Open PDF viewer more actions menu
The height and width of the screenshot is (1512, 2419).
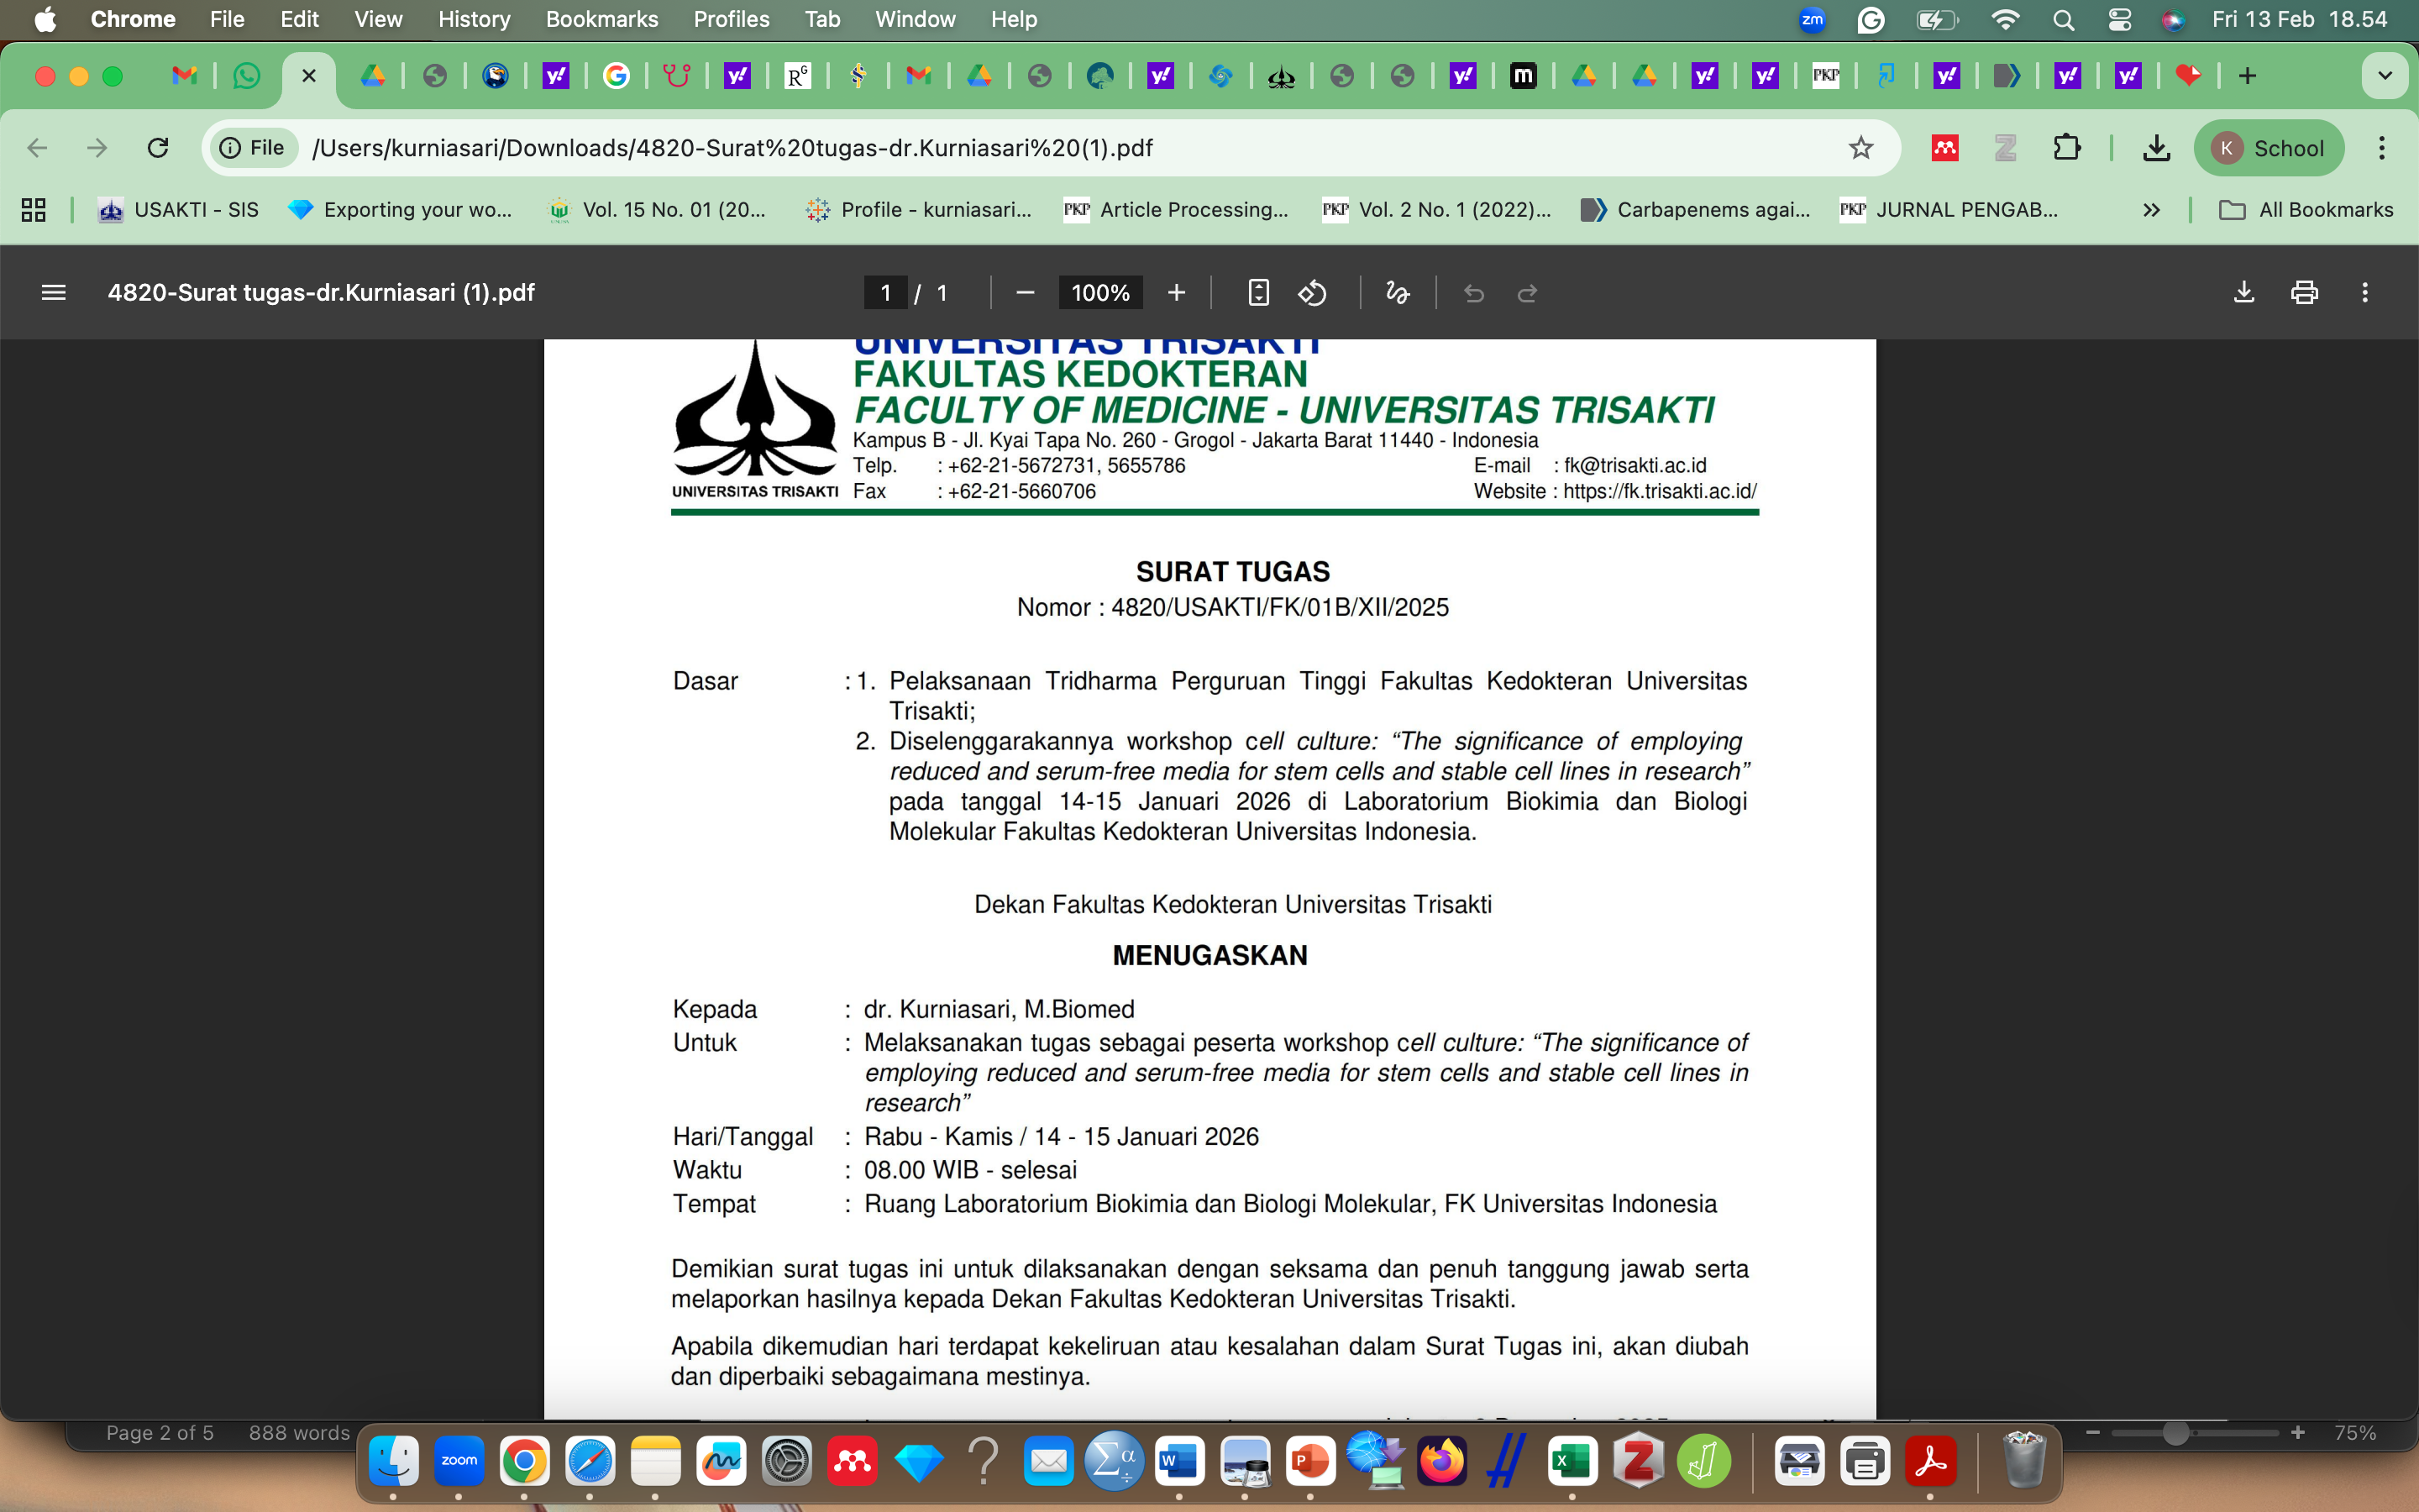click(x=2364, y=292)
